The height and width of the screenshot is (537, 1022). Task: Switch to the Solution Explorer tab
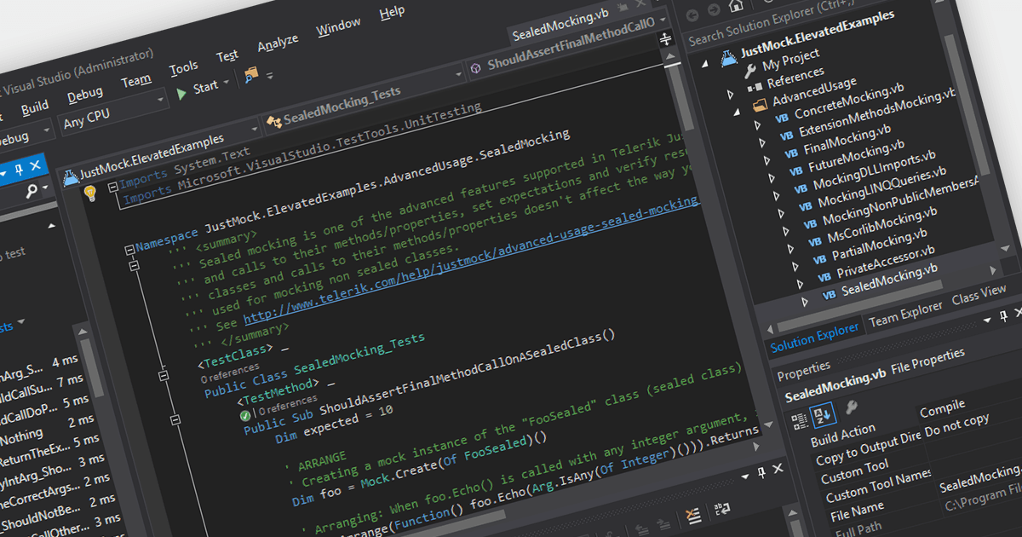click(x=814, y=337)
